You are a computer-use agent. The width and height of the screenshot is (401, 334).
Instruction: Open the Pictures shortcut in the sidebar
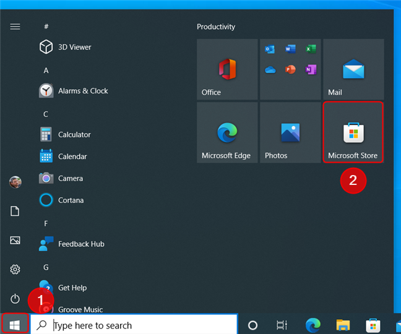pyautogui.click(x=15, y=240)
